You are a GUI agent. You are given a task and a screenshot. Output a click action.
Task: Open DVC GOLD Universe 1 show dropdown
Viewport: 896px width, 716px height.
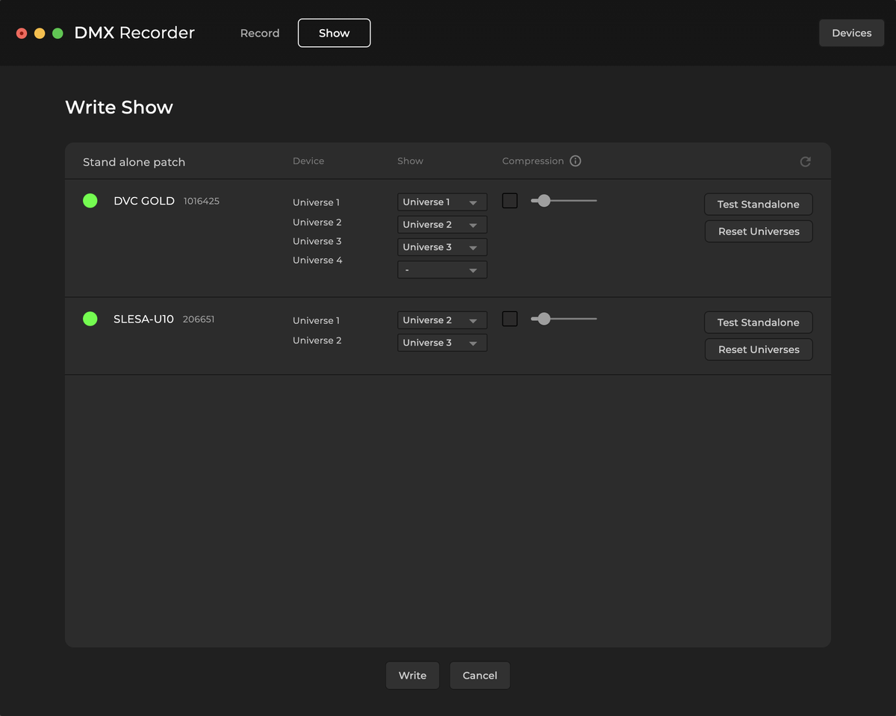point(442,202)
